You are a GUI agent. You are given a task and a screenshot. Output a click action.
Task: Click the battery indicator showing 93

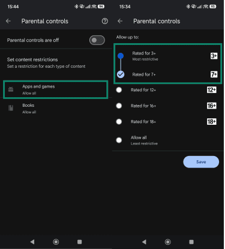pyautogui.click(x=213, y=7)
